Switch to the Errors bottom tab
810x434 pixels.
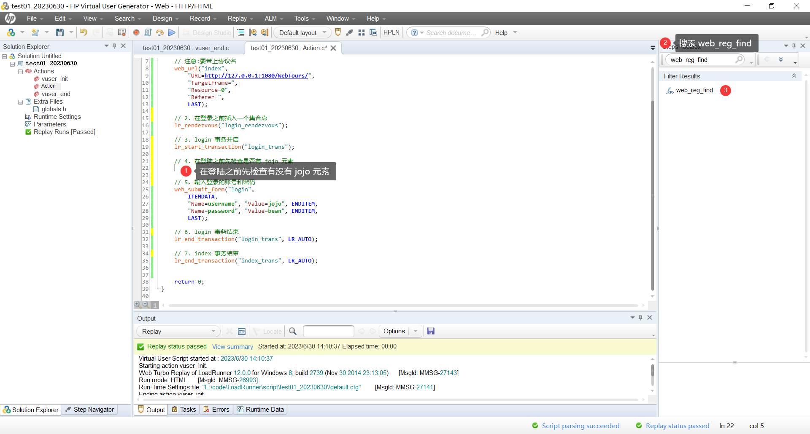point(216,410)
